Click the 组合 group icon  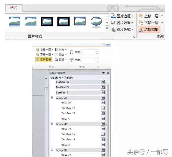(x=56, y=54)
